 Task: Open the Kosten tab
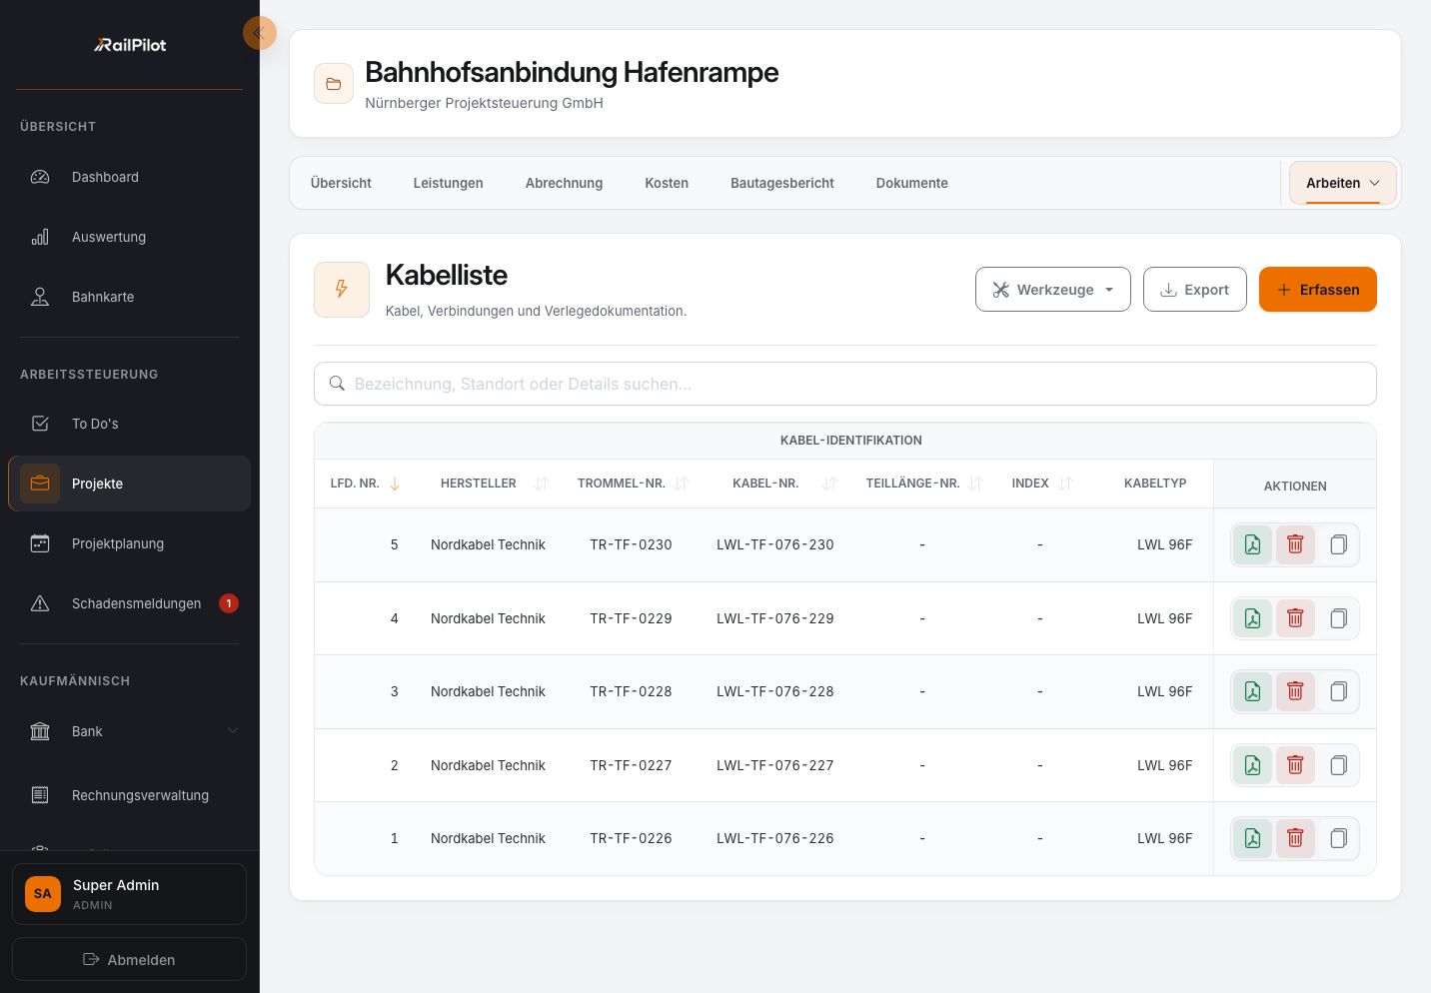pos(667,183)
